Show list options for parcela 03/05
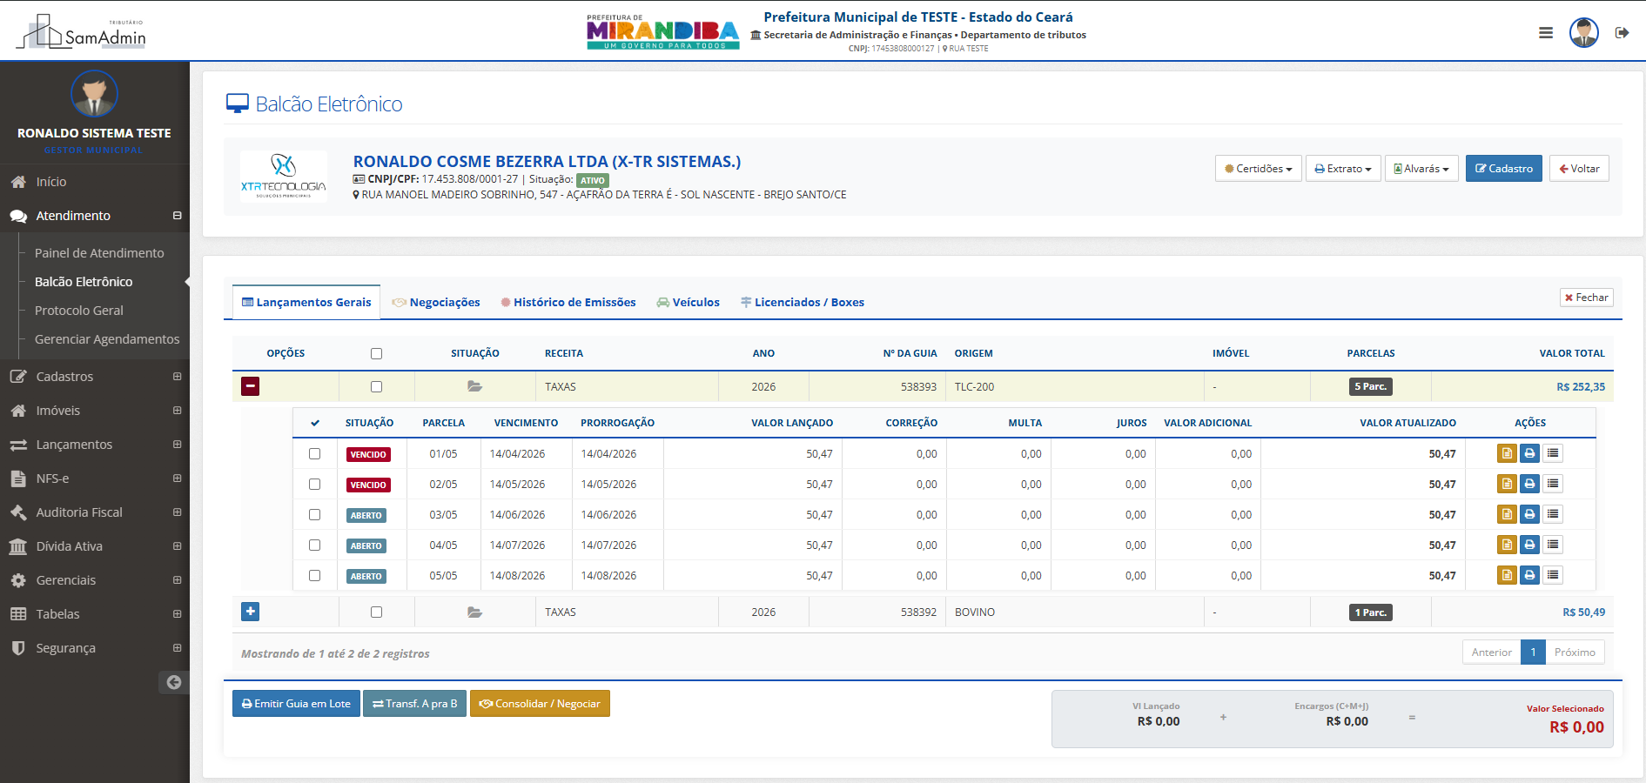 click(x=1553, y=514)
